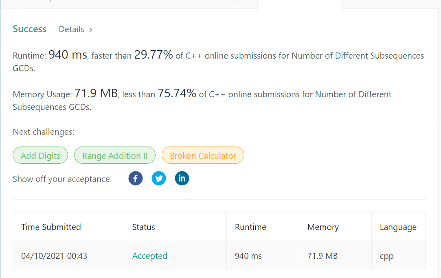Click the cpp language cell
This screenshot has height=278, width=441.
point(386,256)
